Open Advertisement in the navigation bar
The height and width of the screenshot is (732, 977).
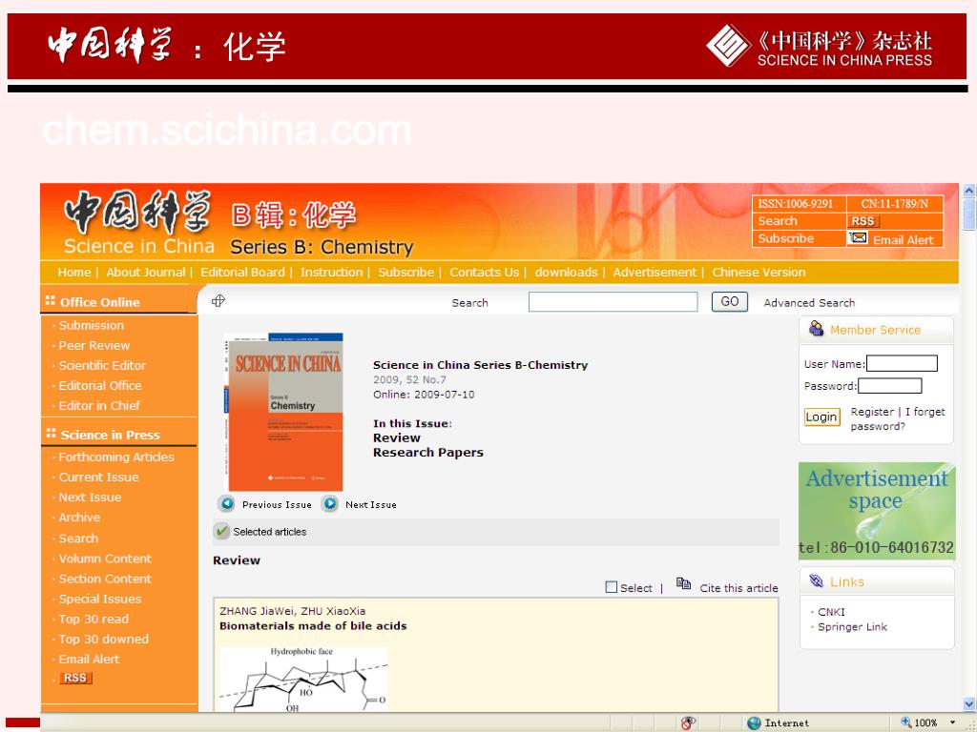[x=655, y=272]
